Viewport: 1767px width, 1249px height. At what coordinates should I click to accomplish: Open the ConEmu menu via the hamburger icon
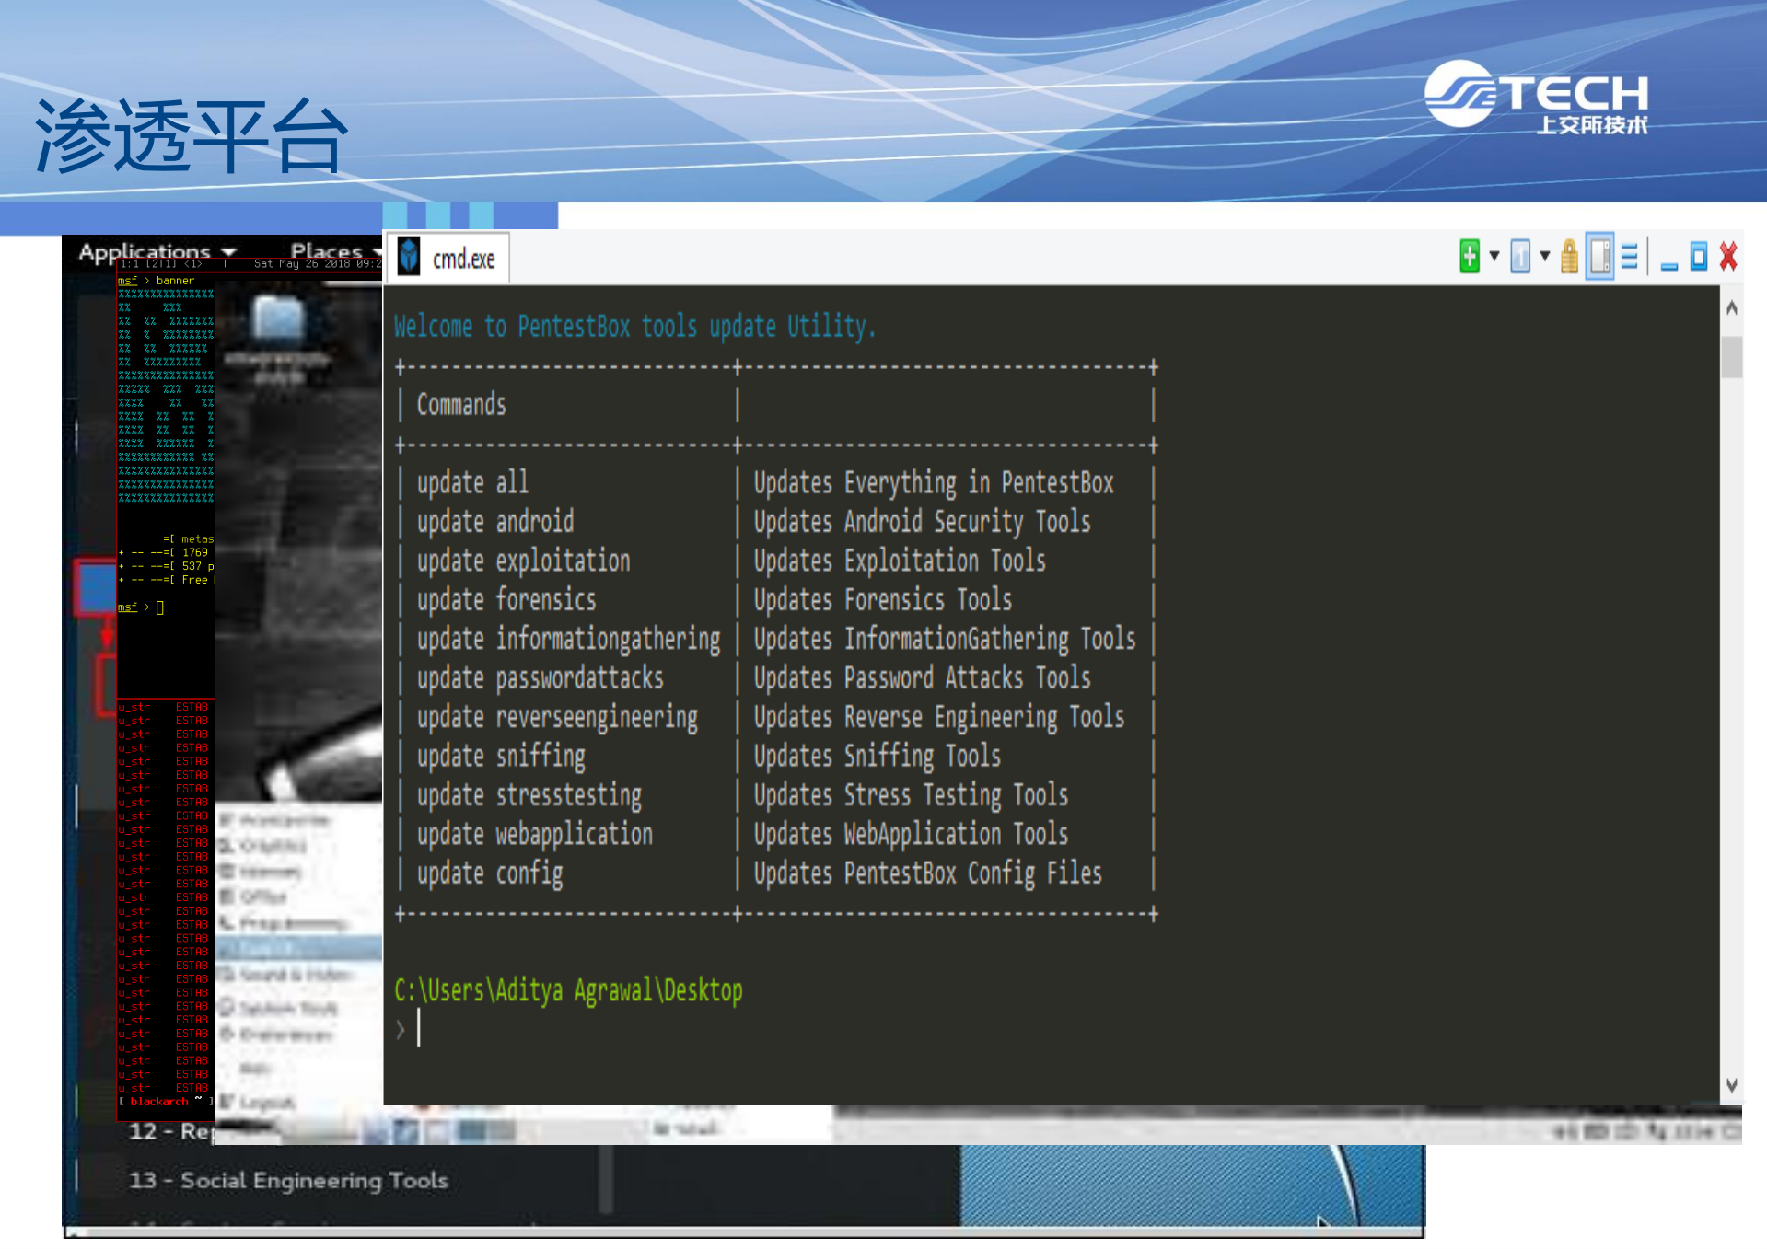(x=1630, y=256)
